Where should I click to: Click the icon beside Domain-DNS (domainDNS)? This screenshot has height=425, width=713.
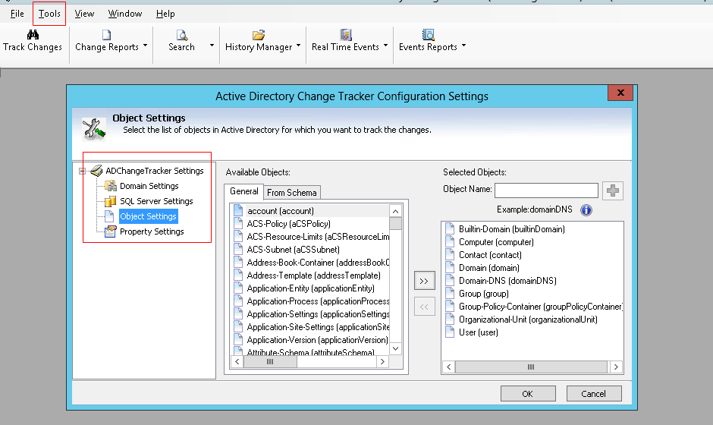(x=450, y=281)
